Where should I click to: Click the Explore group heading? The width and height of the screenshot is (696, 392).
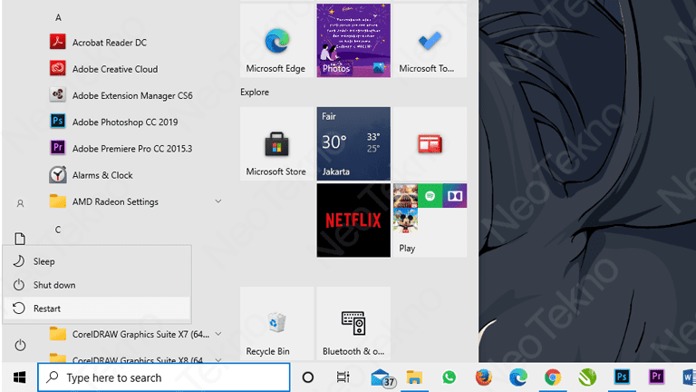255,92
